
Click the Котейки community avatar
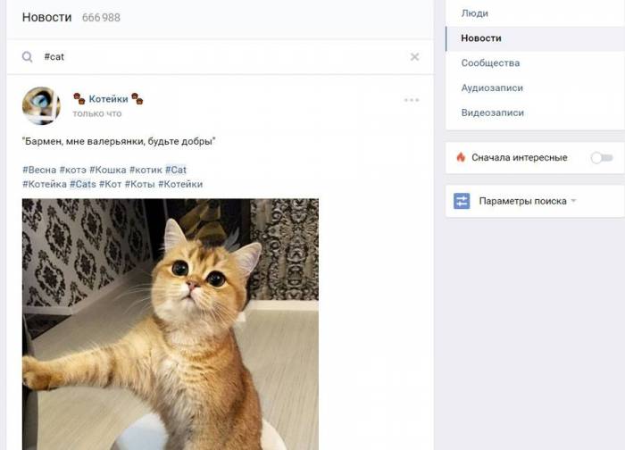(41, 105)
